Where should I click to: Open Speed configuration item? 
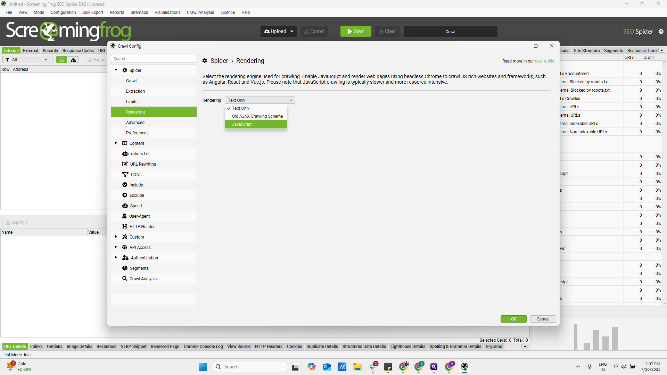point(136,206)
